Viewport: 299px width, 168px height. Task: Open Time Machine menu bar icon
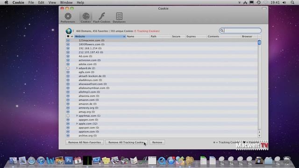pos(258,2)
